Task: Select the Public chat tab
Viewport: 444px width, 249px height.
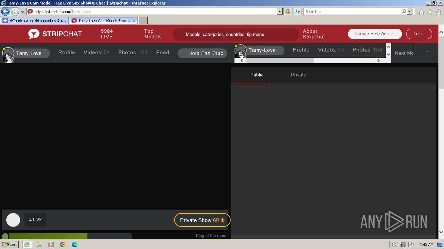Action: (257, 75)
